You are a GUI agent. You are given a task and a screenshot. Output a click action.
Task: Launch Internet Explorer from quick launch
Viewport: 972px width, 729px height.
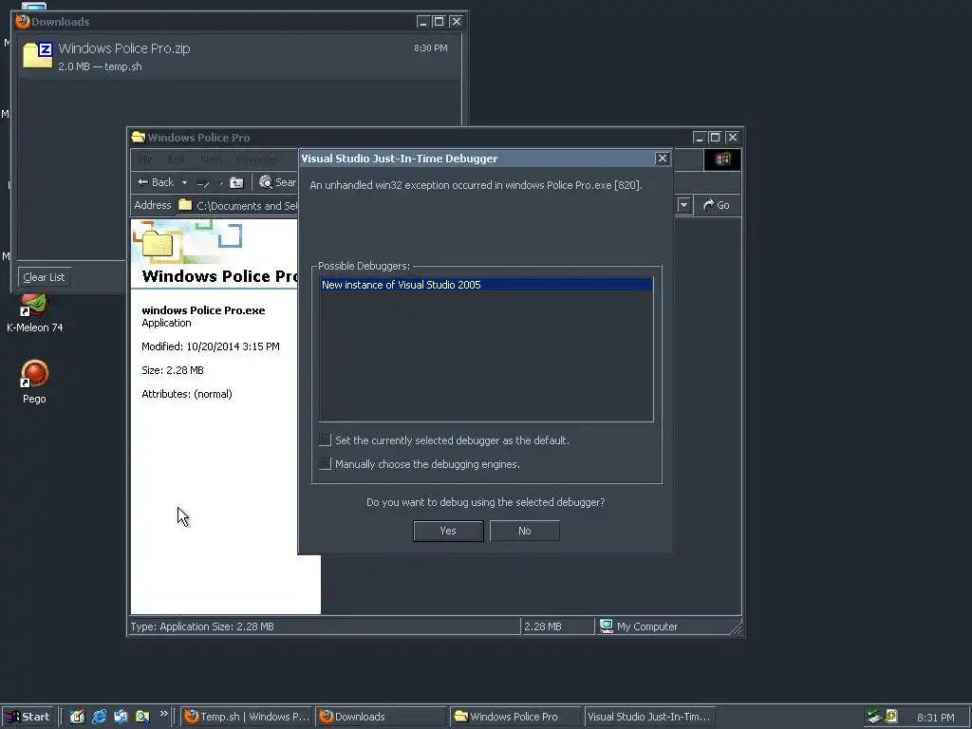(99, 717)
